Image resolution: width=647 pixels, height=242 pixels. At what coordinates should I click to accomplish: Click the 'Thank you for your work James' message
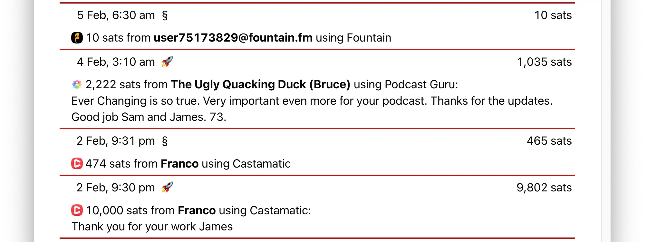(152, 227)
